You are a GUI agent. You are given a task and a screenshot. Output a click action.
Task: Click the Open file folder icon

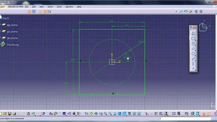(x=5, y=114)
